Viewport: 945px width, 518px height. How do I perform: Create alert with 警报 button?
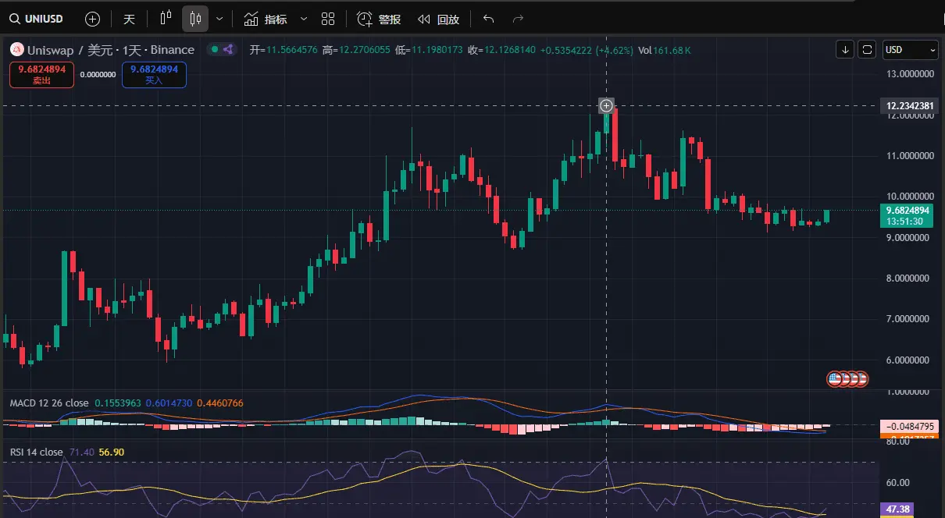coord(380,19)
